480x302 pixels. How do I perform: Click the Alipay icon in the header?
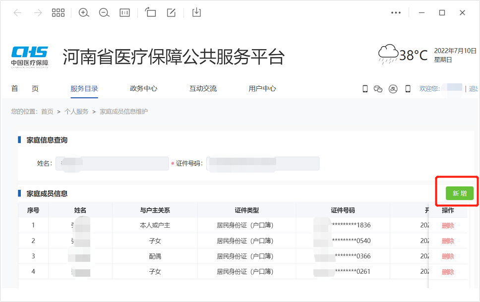pyautogui.click(x=393, y=89)
